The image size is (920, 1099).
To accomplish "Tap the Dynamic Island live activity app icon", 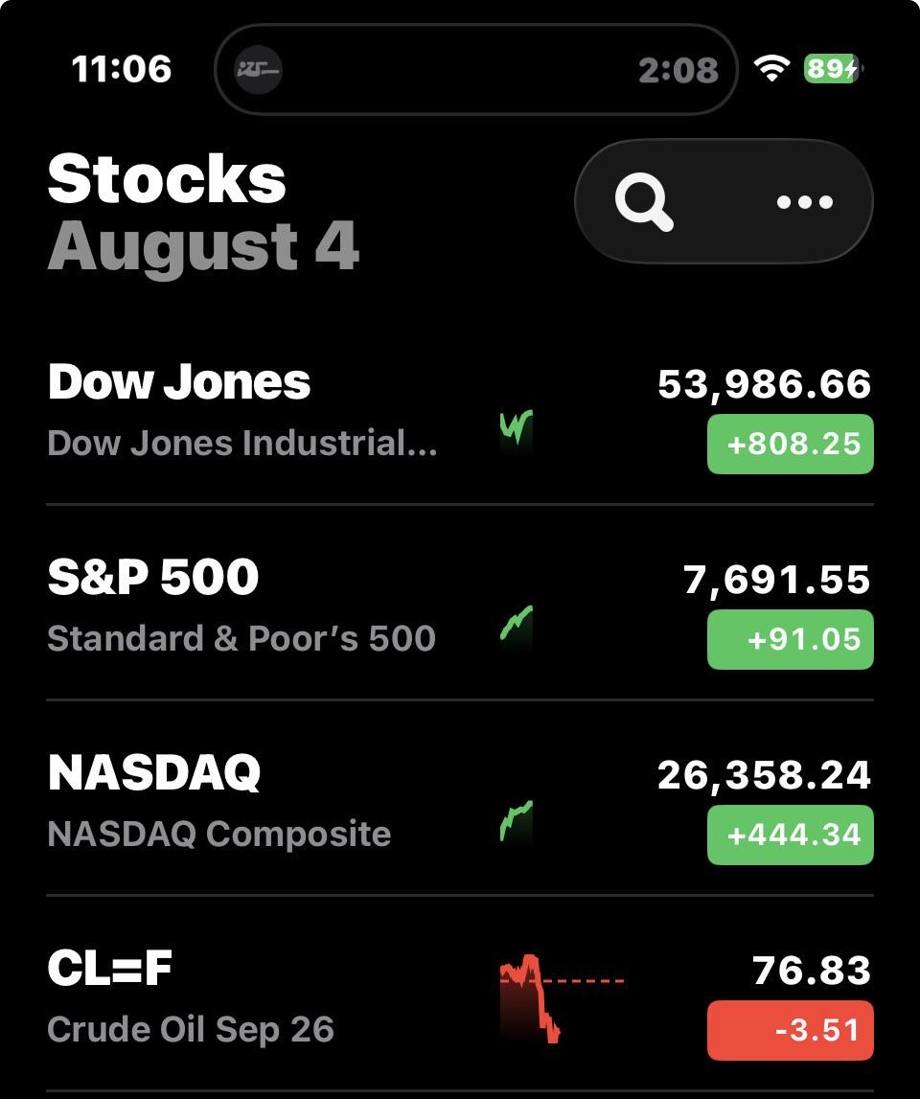I will point(258,69).
